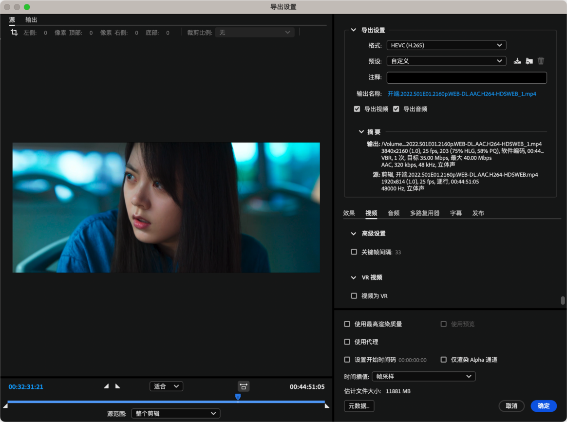Collapse the 摘要 section
Image resolution: width=567 pixels, height=422 pixels.
click(x=361, y=132)
